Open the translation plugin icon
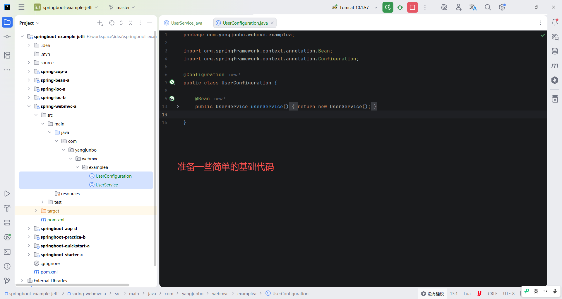 tap(473, 7)
